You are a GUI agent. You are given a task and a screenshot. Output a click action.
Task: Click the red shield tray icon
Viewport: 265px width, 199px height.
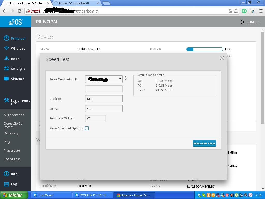click(x=227, y=195)
